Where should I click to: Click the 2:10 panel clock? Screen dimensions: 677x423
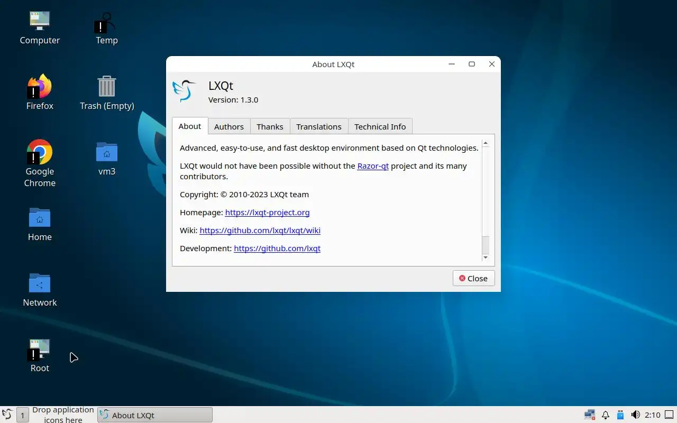pos(653,415)
